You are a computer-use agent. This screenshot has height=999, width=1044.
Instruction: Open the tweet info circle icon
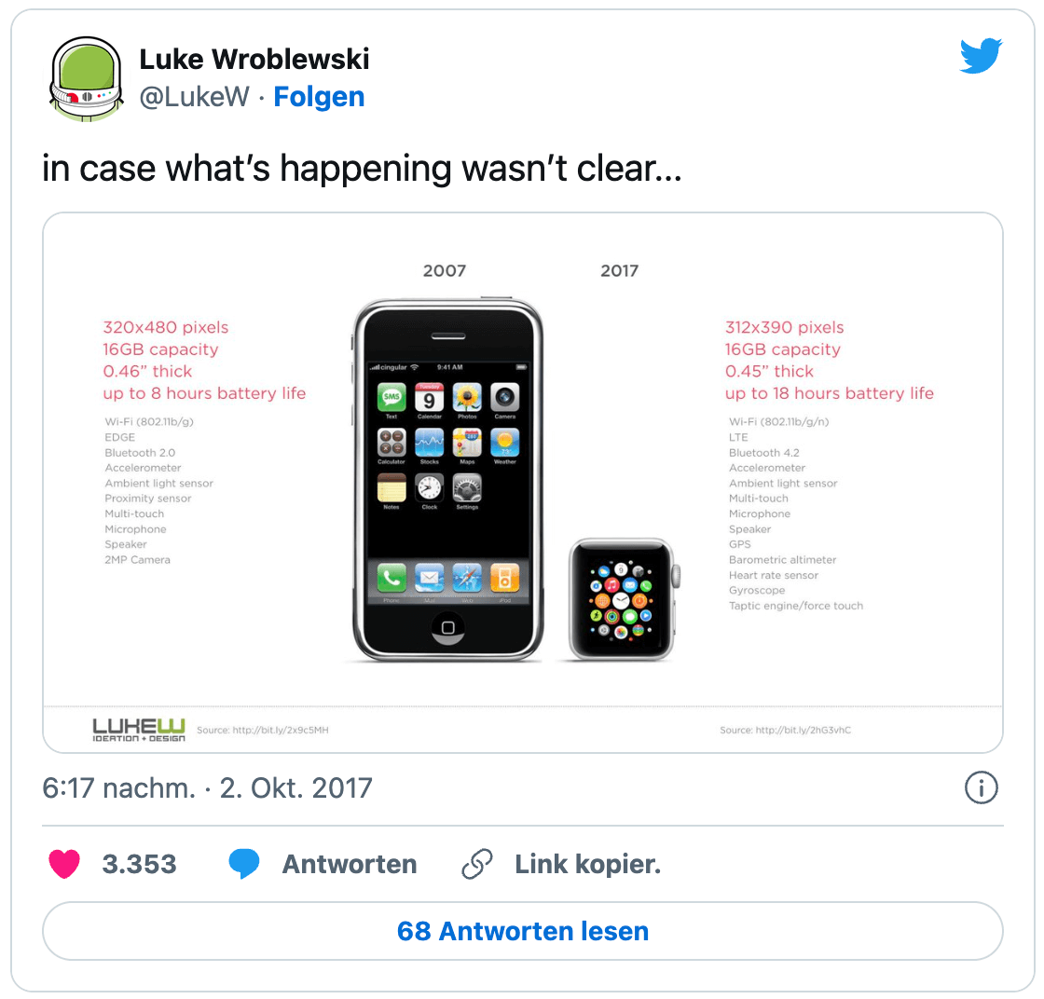click(x=981, y=788)
